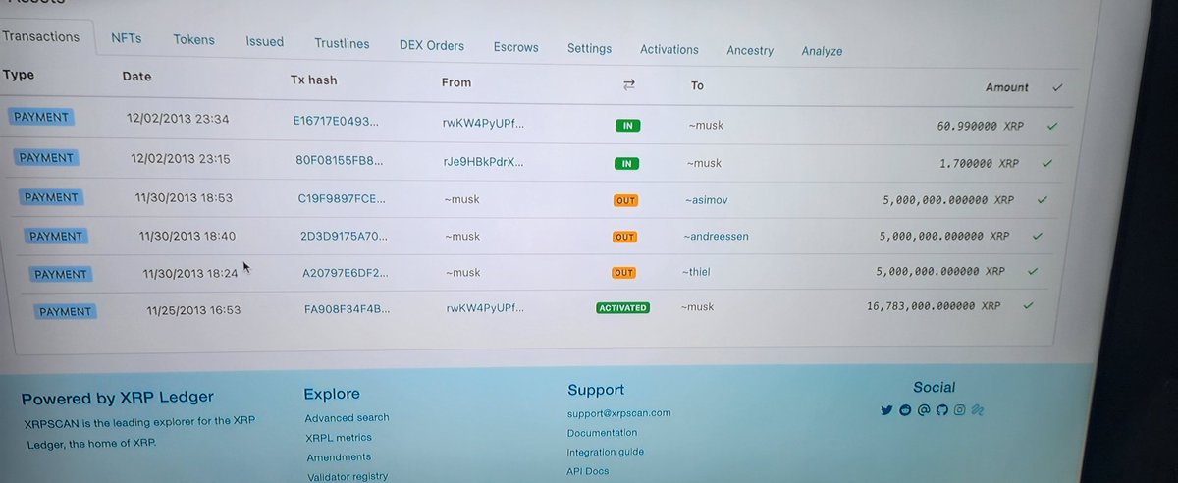Open transaction hash C19F9897FCE...
This screenshot has height=483, width=1178.
click(342, 198)
